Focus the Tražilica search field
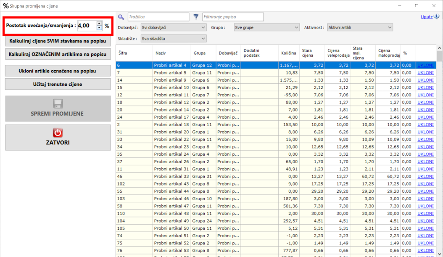 click(x=158, y=17)
